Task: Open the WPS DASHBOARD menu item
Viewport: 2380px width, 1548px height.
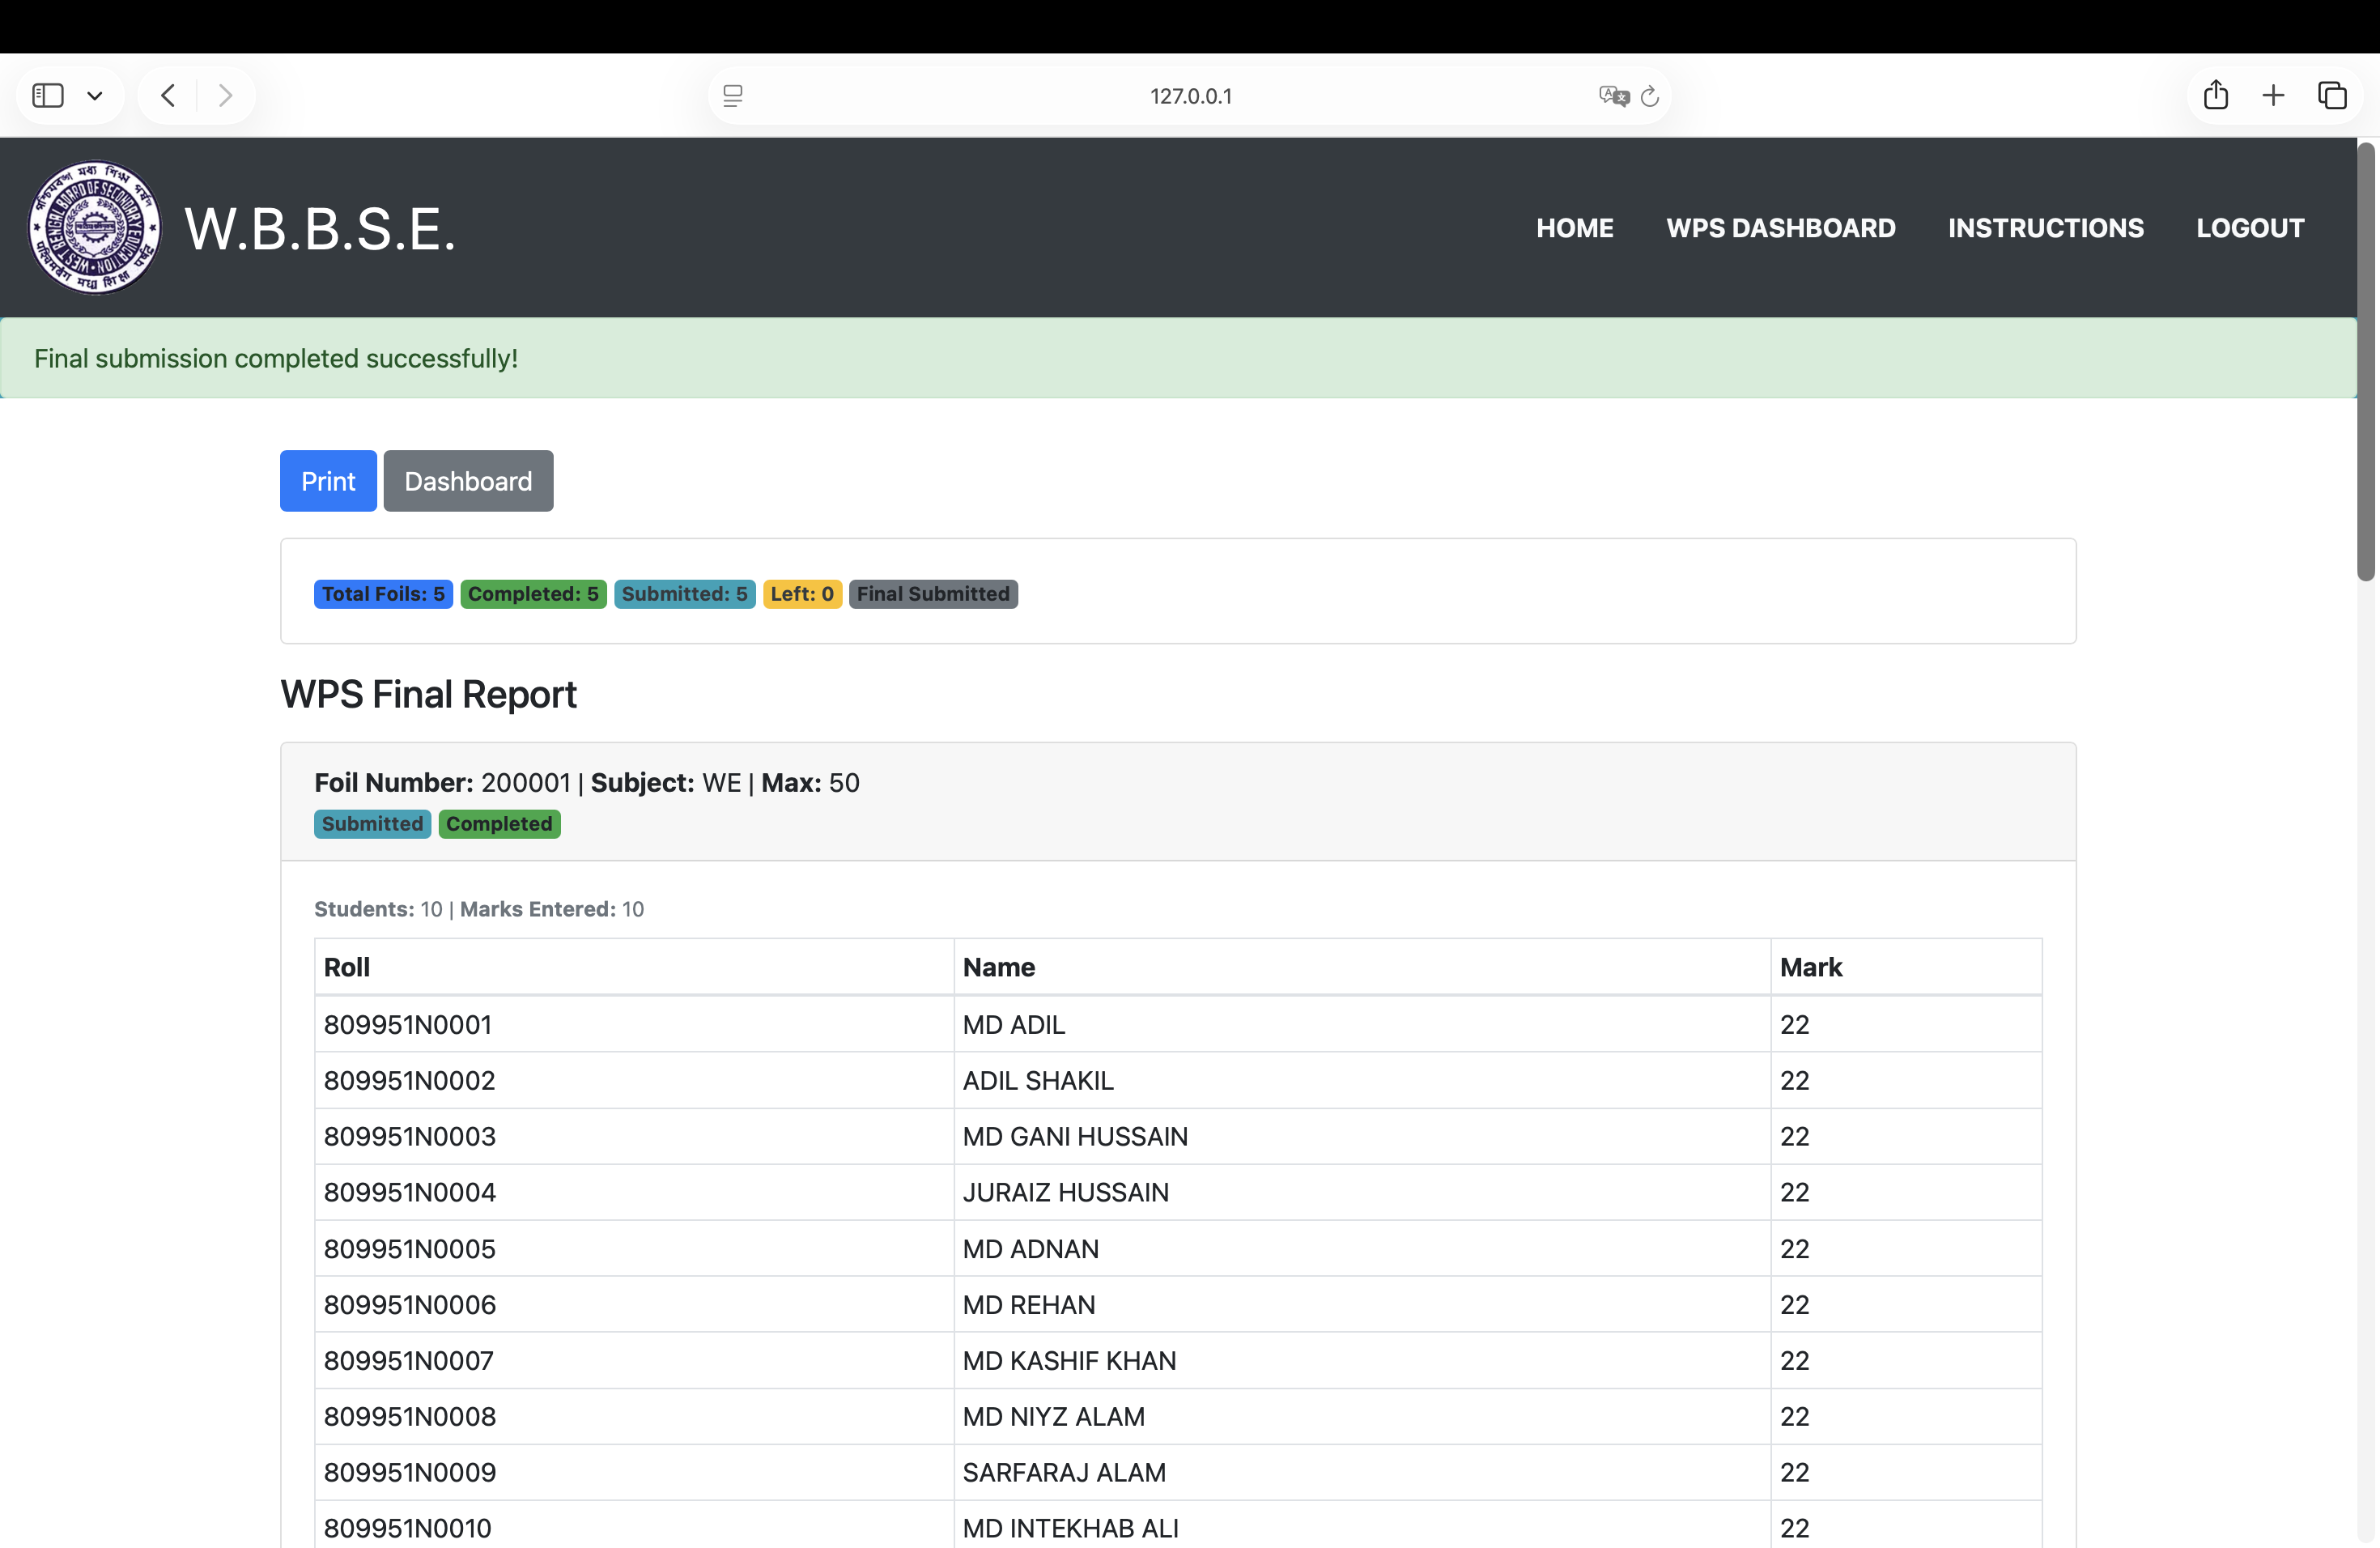Action: (x=1781, y=227)
